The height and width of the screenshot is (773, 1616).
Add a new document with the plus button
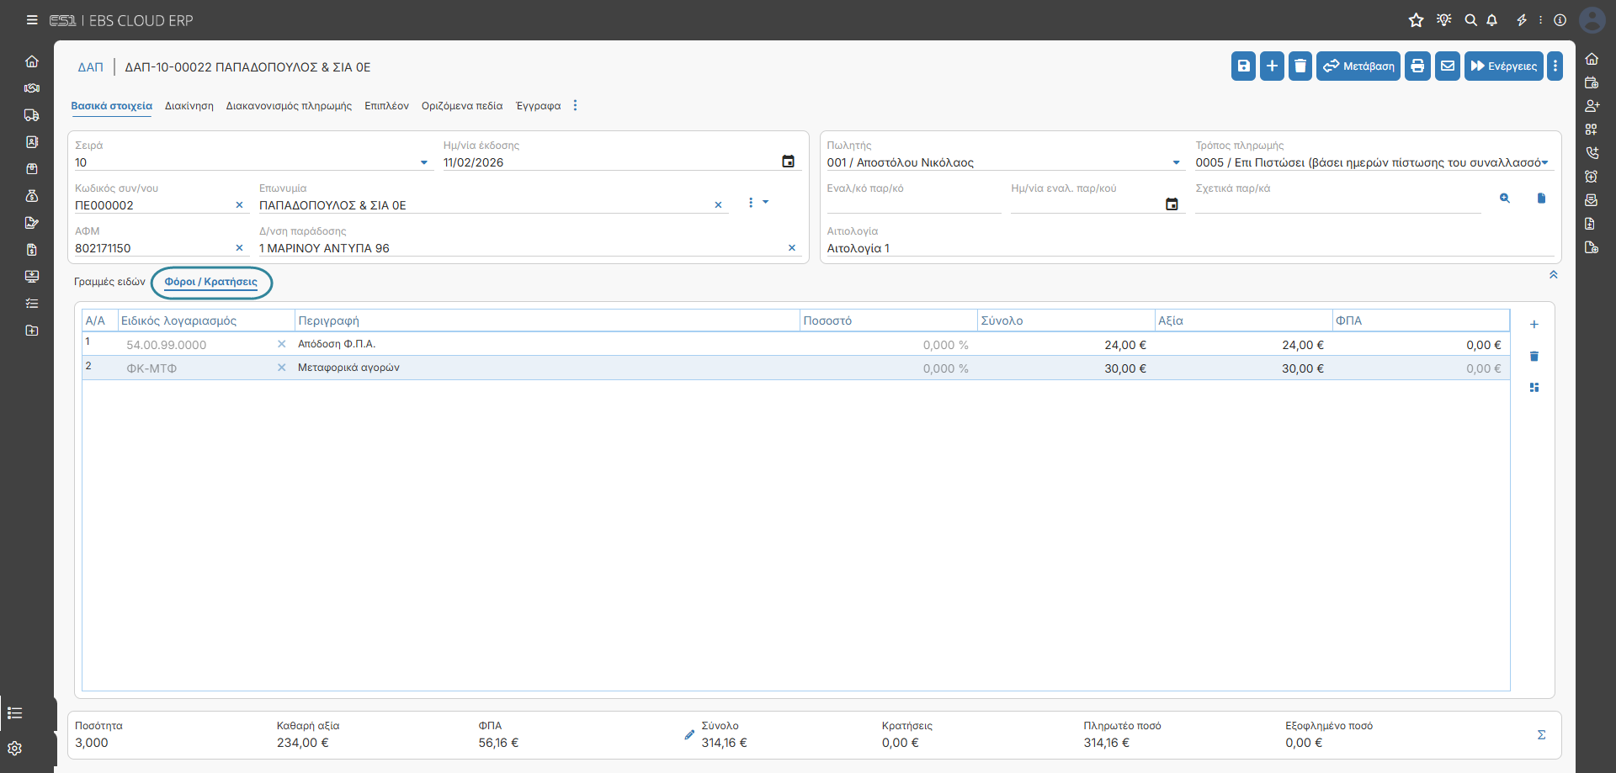coord(1272,66)
